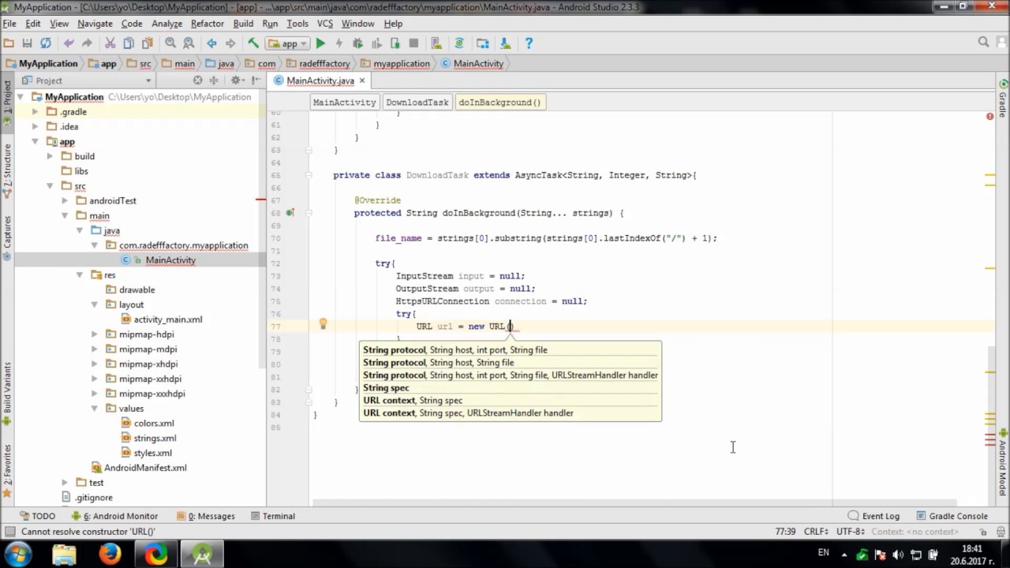Open the app run configuration dropdown

288,43
